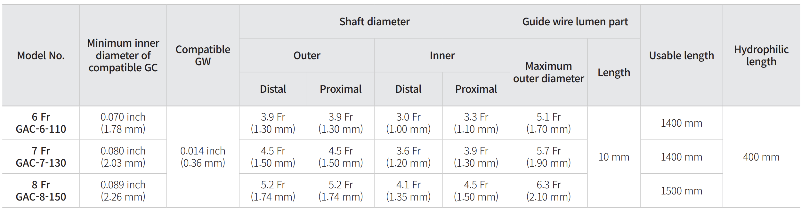Viewport: 801px width, 213px height.
Task: Select the 7 Fr GAC-7-130 model cell
Action: click(41, 157)
